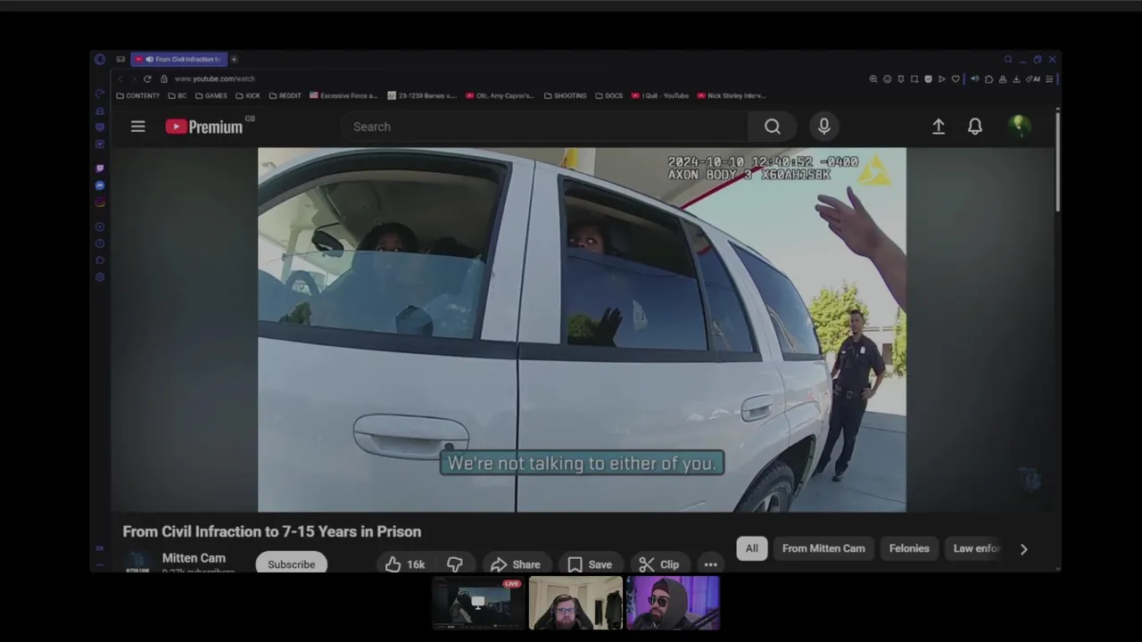Open Instagram in browser sidebar
This screenshot has height=642, width=1142.
(x=100, y=202)
